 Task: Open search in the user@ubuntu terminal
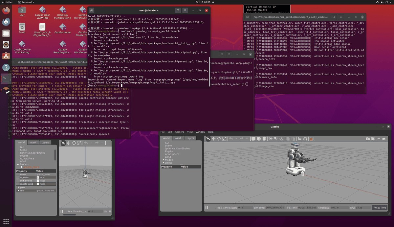point(178,11)
